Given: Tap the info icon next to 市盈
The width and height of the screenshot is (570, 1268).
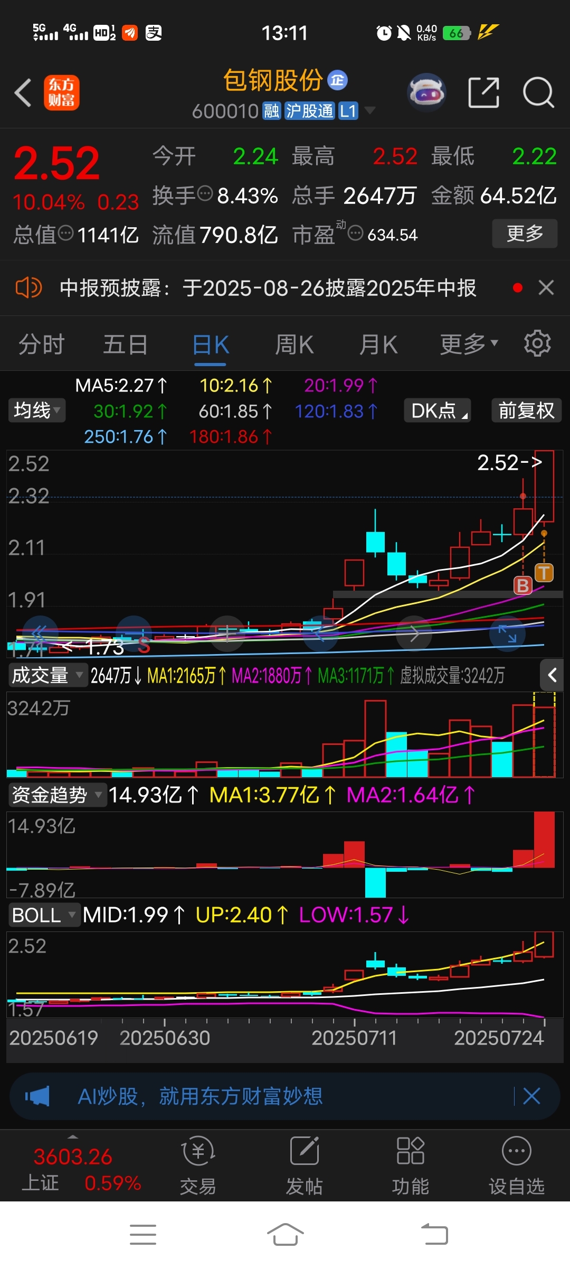Looking at the screenshot, I should pos(356,232).
